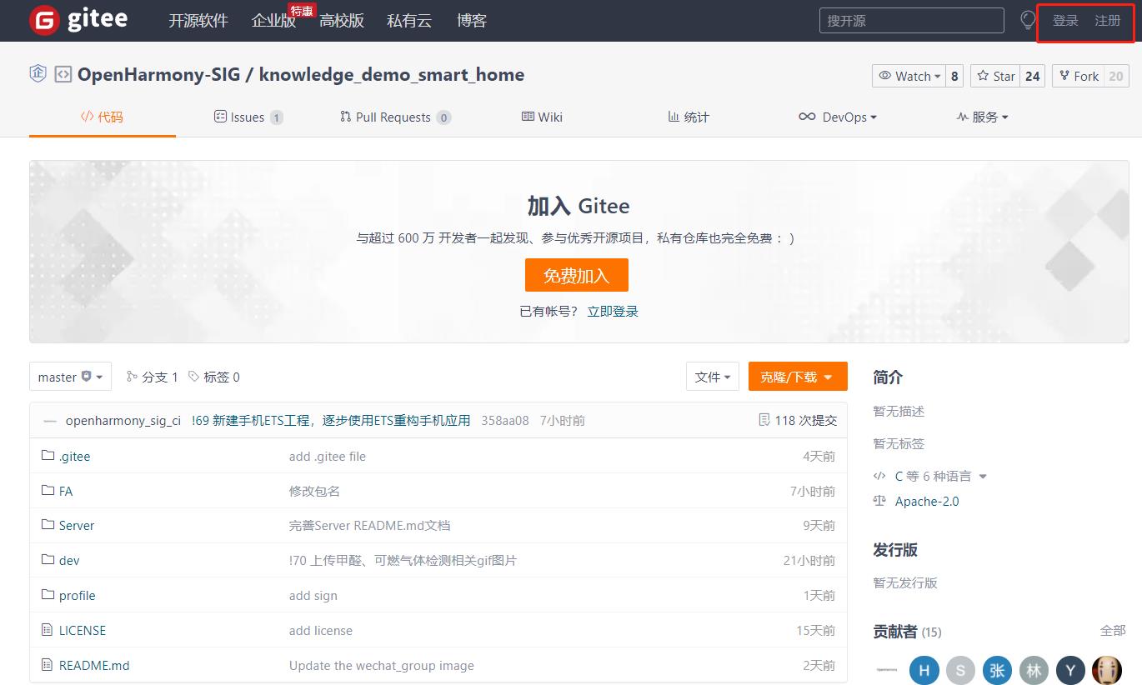This screenshot has height=685, width=1142.
Task: Open 博客 in the top navigation
Action: pos(472,21)
